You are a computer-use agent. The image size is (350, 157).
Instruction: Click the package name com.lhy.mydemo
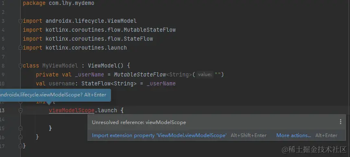coord(72,3)
